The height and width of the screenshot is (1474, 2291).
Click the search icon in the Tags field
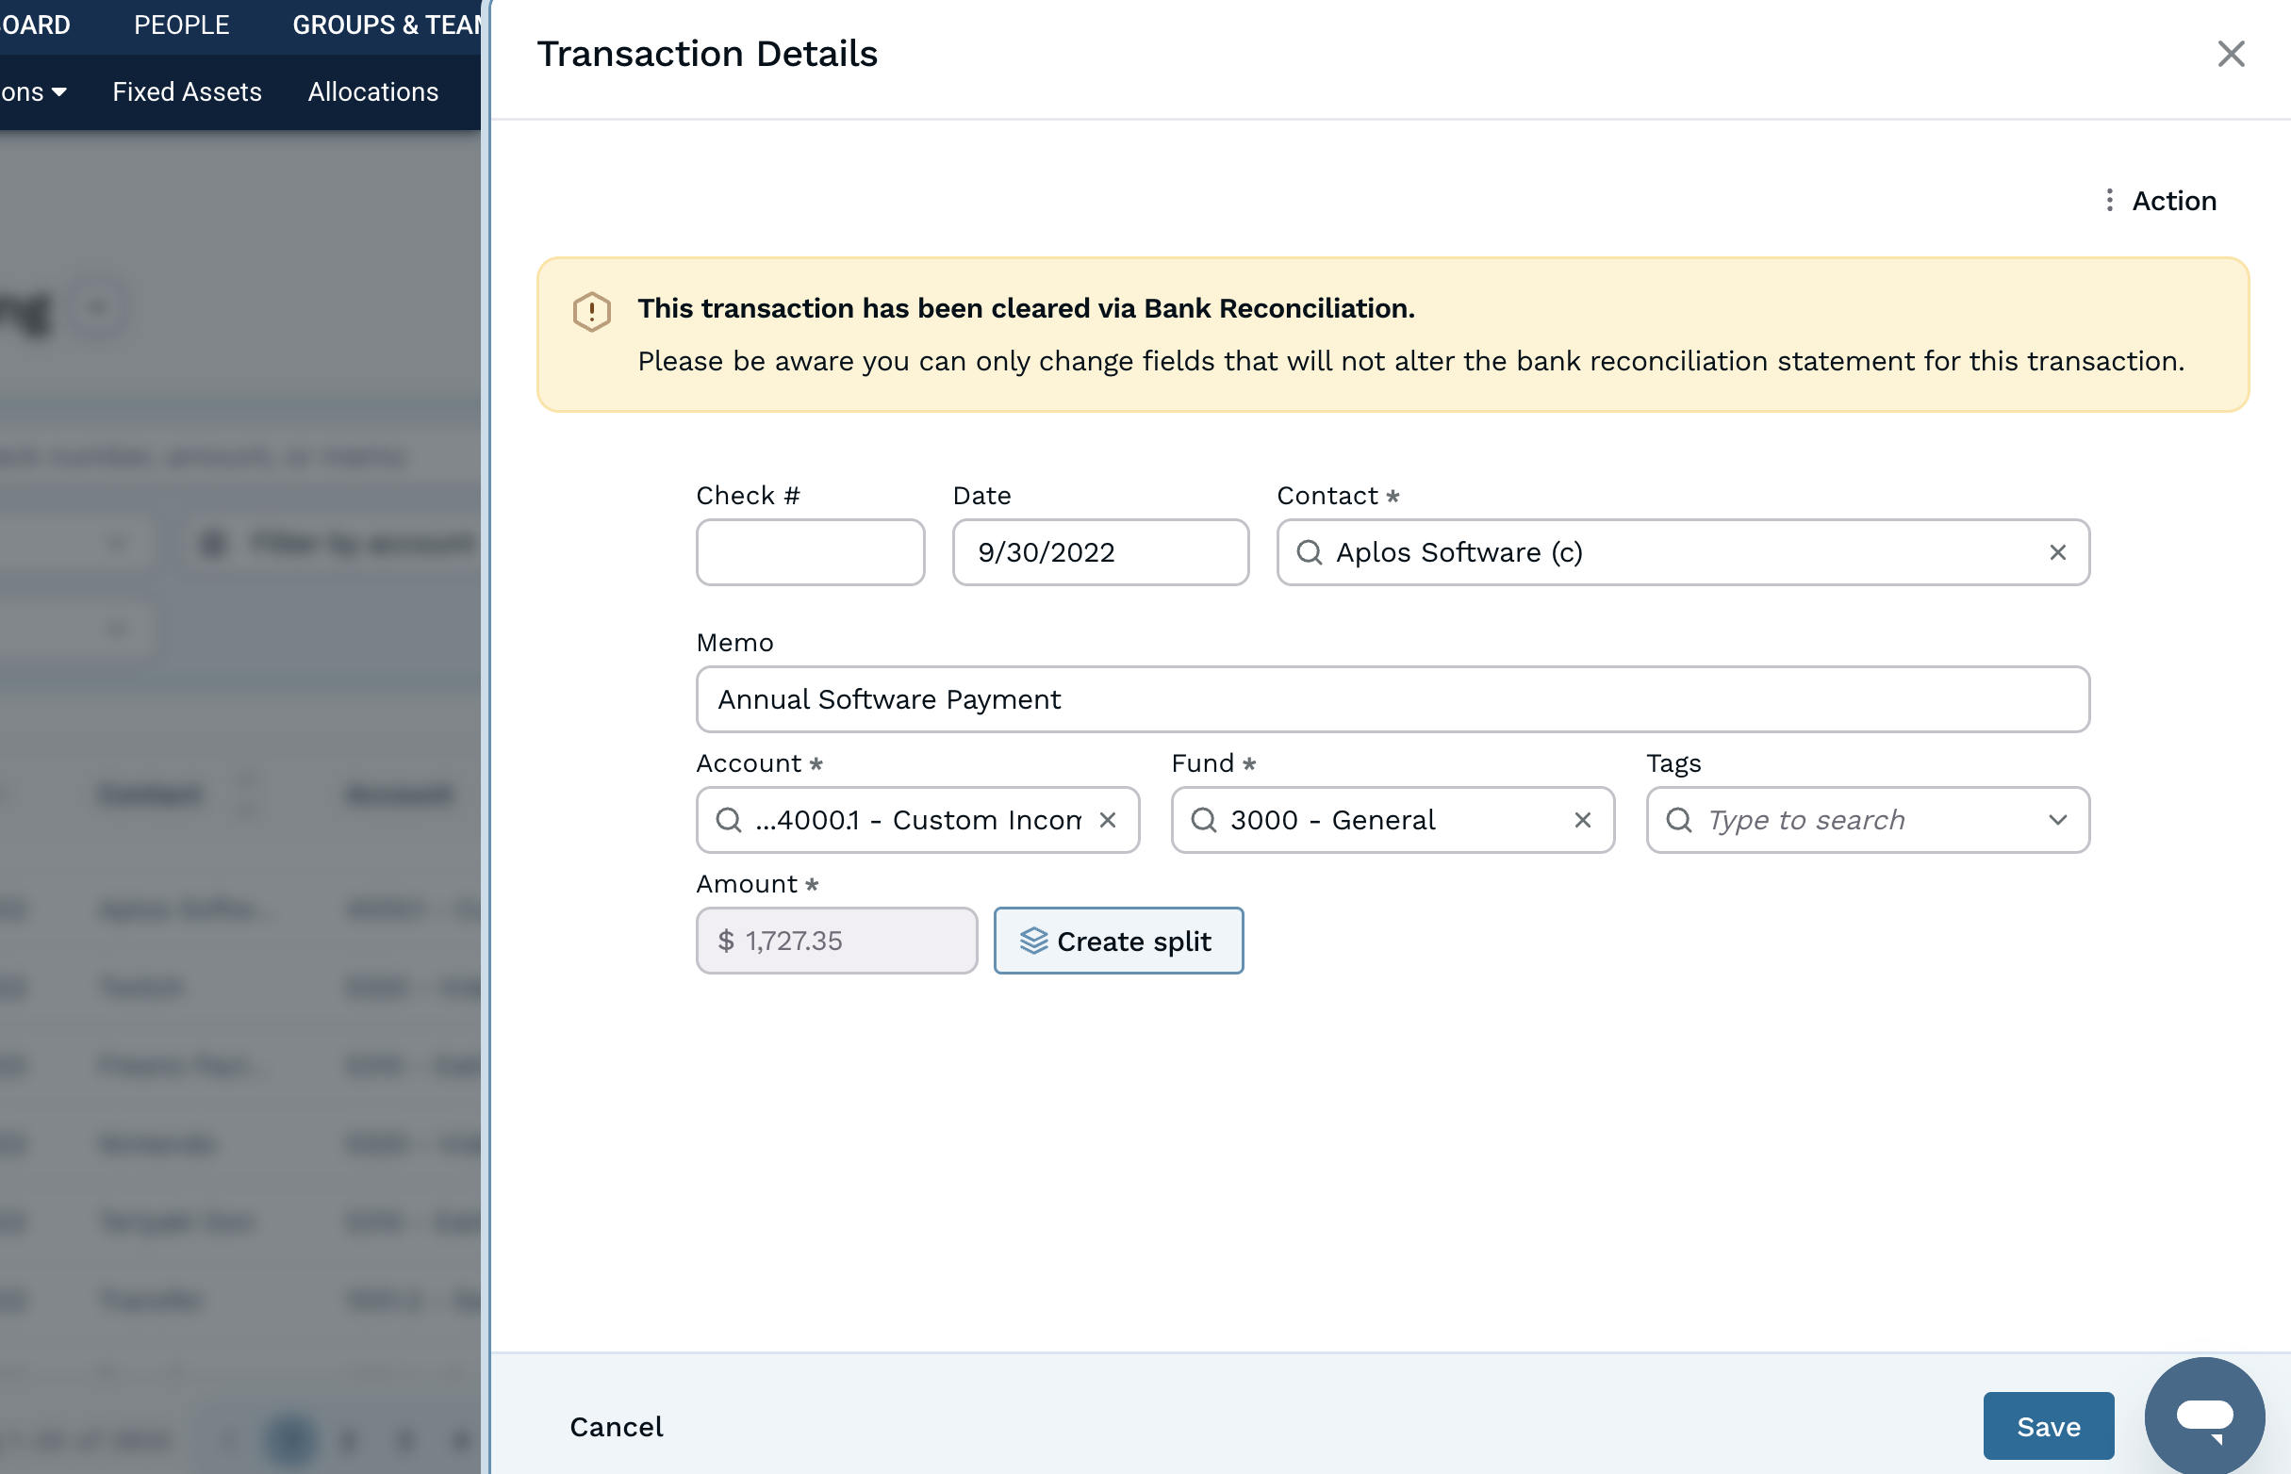[1680, 820]
